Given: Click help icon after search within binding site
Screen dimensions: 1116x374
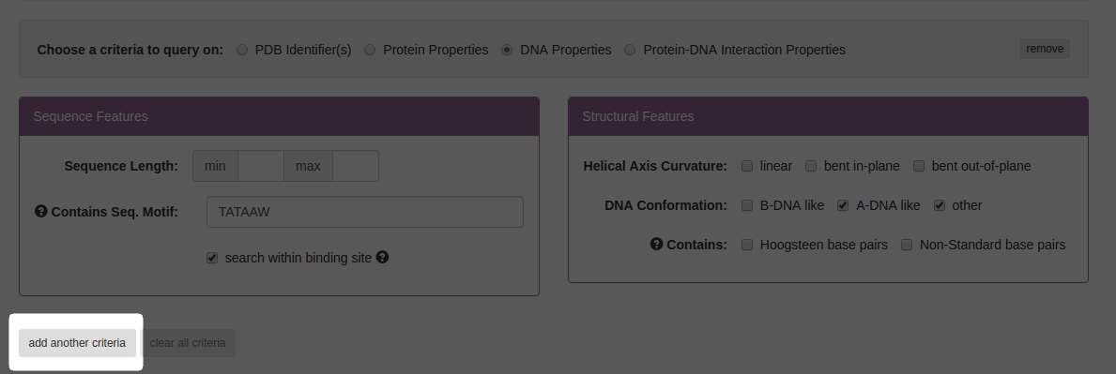Looking at the screenshot, I should pos(382,258).
